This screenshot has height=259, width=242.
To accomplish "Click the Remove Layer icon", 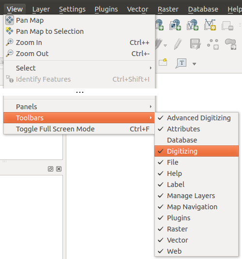I will [227, 26].
